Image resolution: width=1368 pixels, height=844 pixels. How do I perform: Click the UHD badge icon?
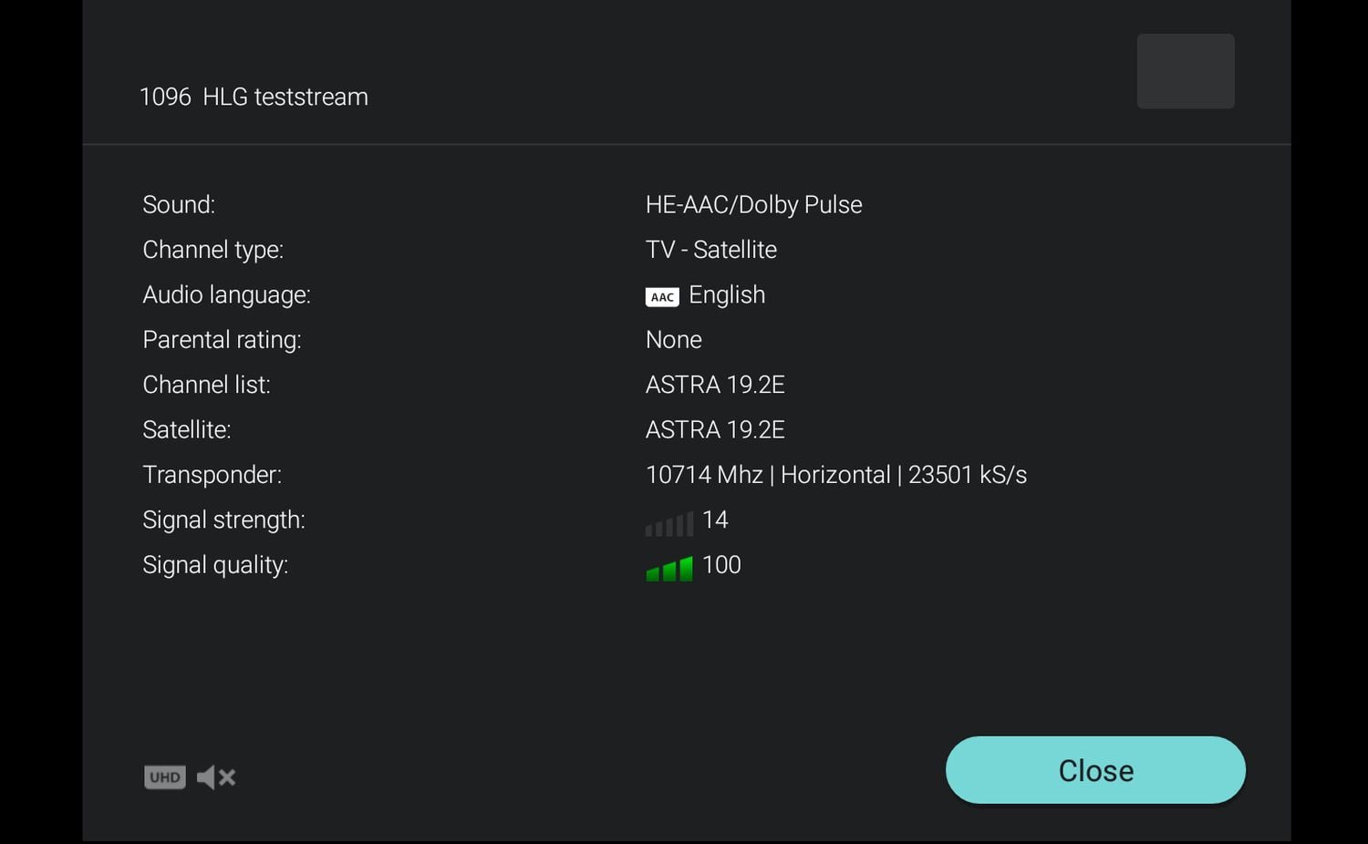165,777
